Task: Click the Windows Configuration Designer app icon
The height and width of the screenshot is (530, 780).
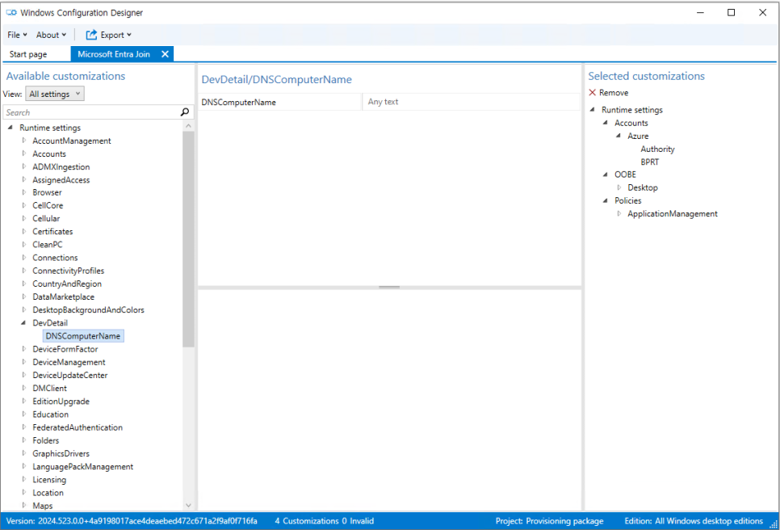Action: tap(11, 12)
